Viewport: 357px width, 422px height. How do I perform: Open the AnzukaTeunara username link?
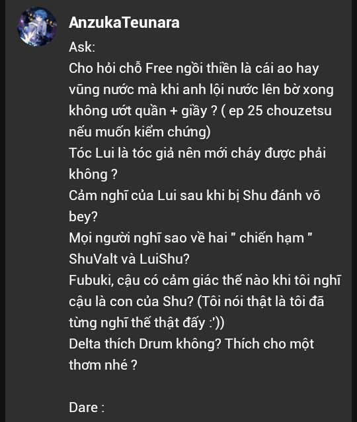pos(124,23)
